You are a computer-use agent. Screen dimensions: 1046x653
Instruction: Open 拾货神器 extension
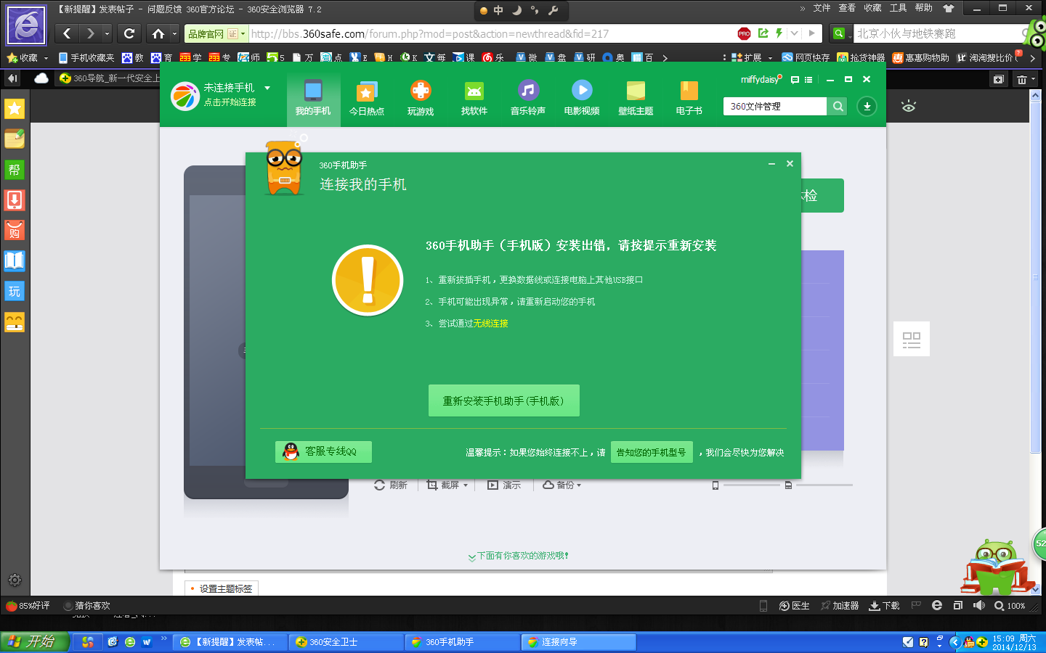pos(861,57)
